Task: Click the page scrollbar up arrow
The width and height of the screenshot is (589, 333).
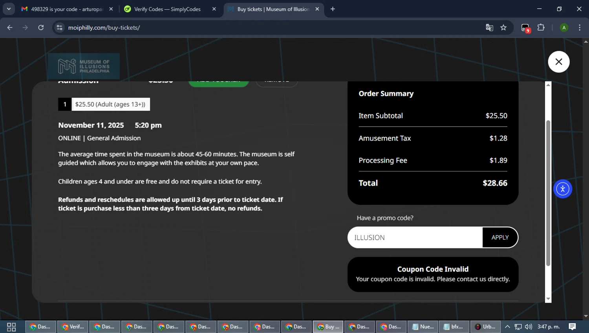Action: point(586,41)
